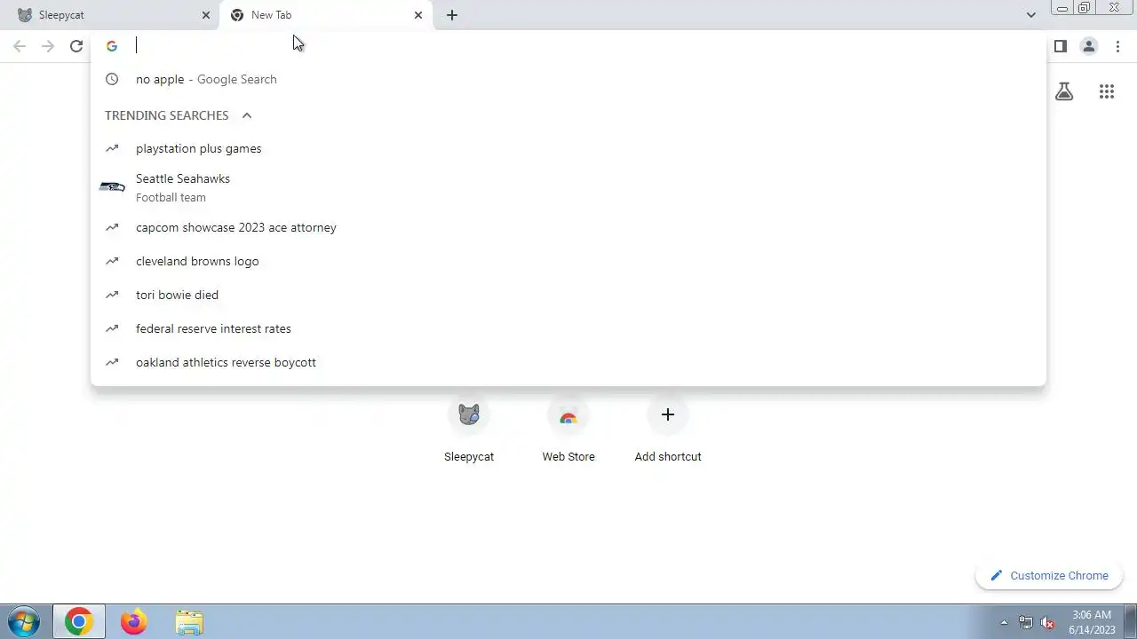Screen dimensions: 1137x639
Task: Click trending arrow beside 'oakland athletics reverse boycott'
Action: (x=112, y=362)
